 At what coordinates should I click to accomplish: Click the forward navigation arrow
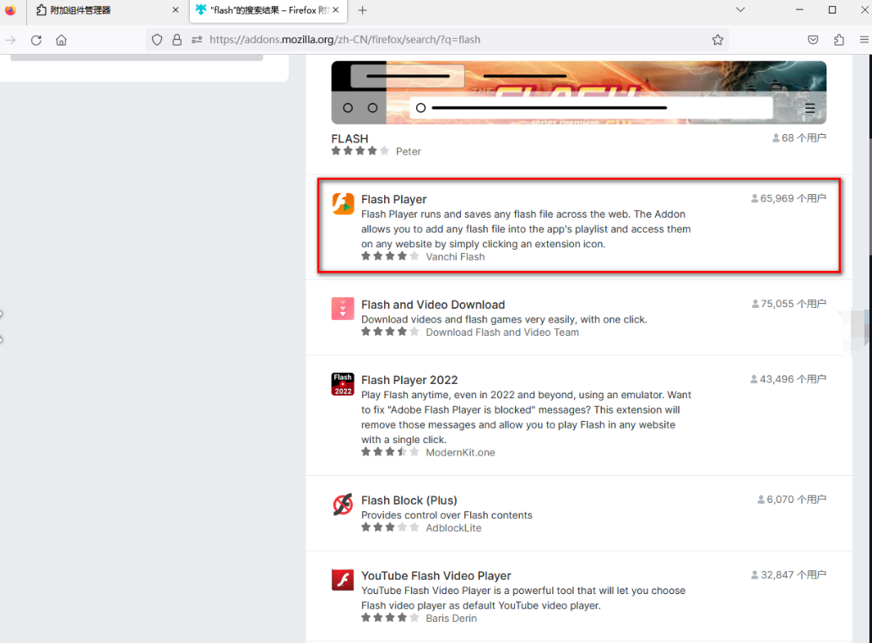click(11, 40)
